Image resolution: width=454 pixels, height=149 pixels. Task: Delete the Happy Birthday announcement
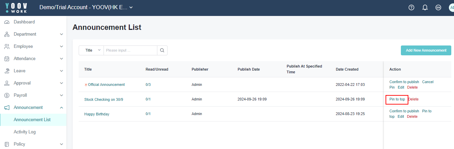click(x=412, y=117)
